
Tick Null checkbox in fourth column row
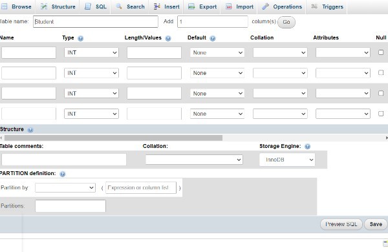pos(381,114)
